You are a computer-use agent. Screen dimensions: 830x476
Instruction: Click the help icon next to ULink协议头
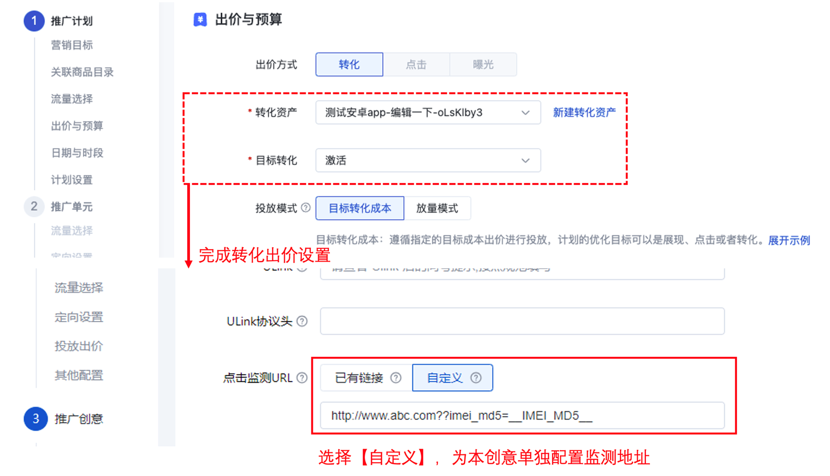pyautogui.click(x=302, y=321)
